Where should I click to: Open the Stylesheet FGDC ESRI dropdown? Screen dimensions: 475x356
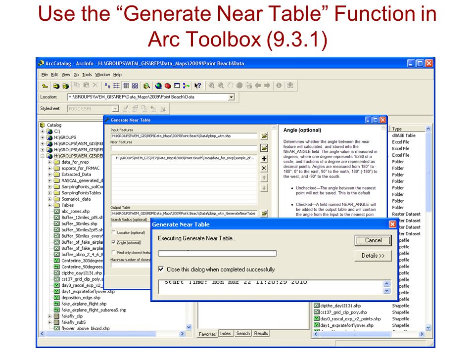tap(115, 109)
